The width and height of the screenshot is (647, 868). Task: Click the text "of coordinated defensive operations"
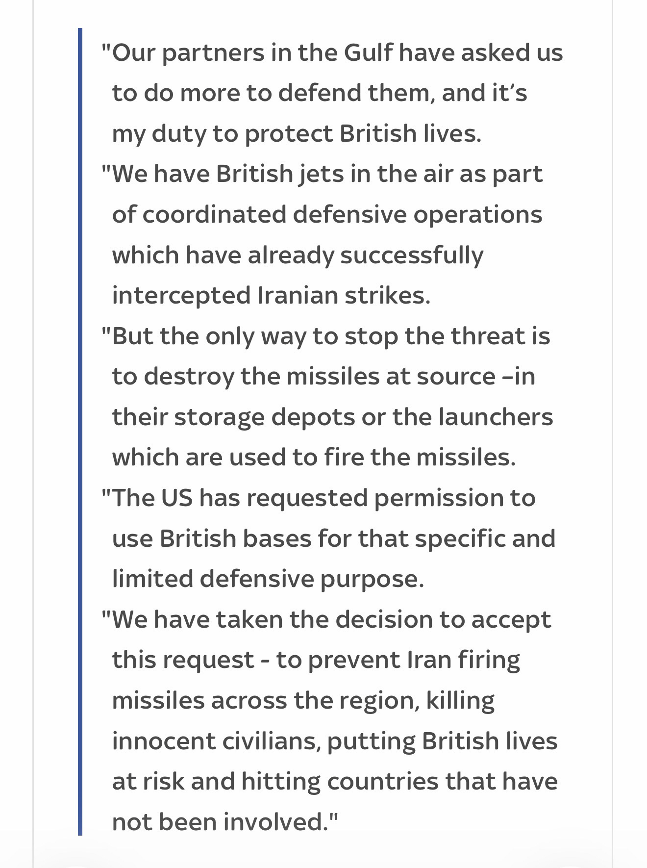click(x=327, y=214)
